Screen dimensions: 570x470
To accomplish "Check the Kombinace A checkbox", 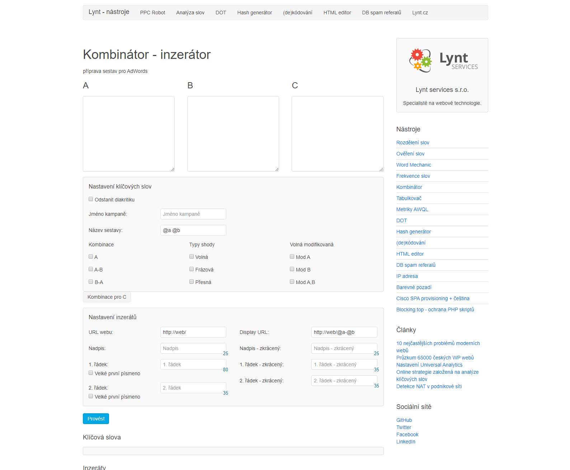I will [x=91, y=256].
